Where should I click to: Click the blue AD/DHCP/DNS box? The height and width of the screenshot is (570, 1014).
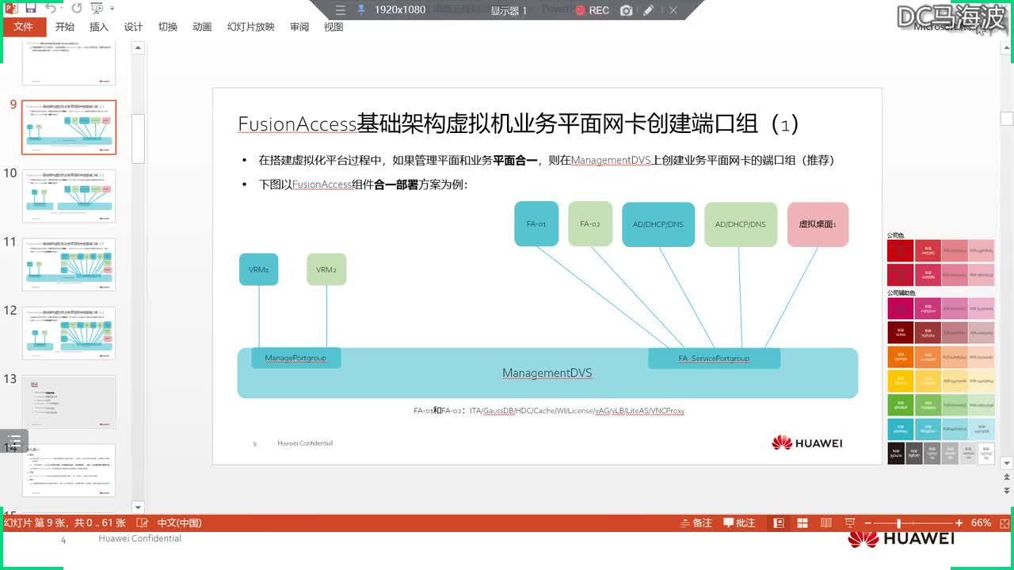coord(658,224)
